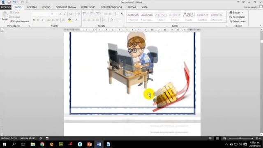Open Google Chrome from the taskbar
Screen dimensions: 263x148
pyautogui.click(x=42, y=144)
